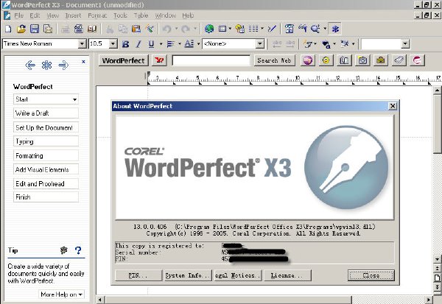The image size is (442, 304).
Task: Open a file with the folder icon
Action: coord(21,29)
